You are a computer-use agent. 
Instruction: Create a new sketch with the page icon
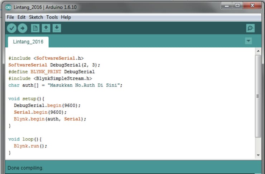35,28
